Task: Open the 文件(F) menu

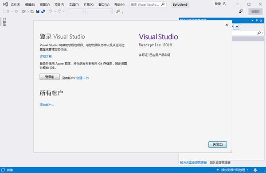Action: (16, 4)
